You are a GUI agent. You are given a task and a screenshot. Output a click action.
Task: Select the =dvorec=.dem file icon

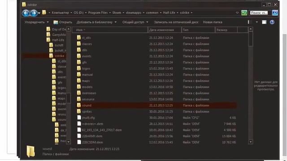tap(79, 123)
